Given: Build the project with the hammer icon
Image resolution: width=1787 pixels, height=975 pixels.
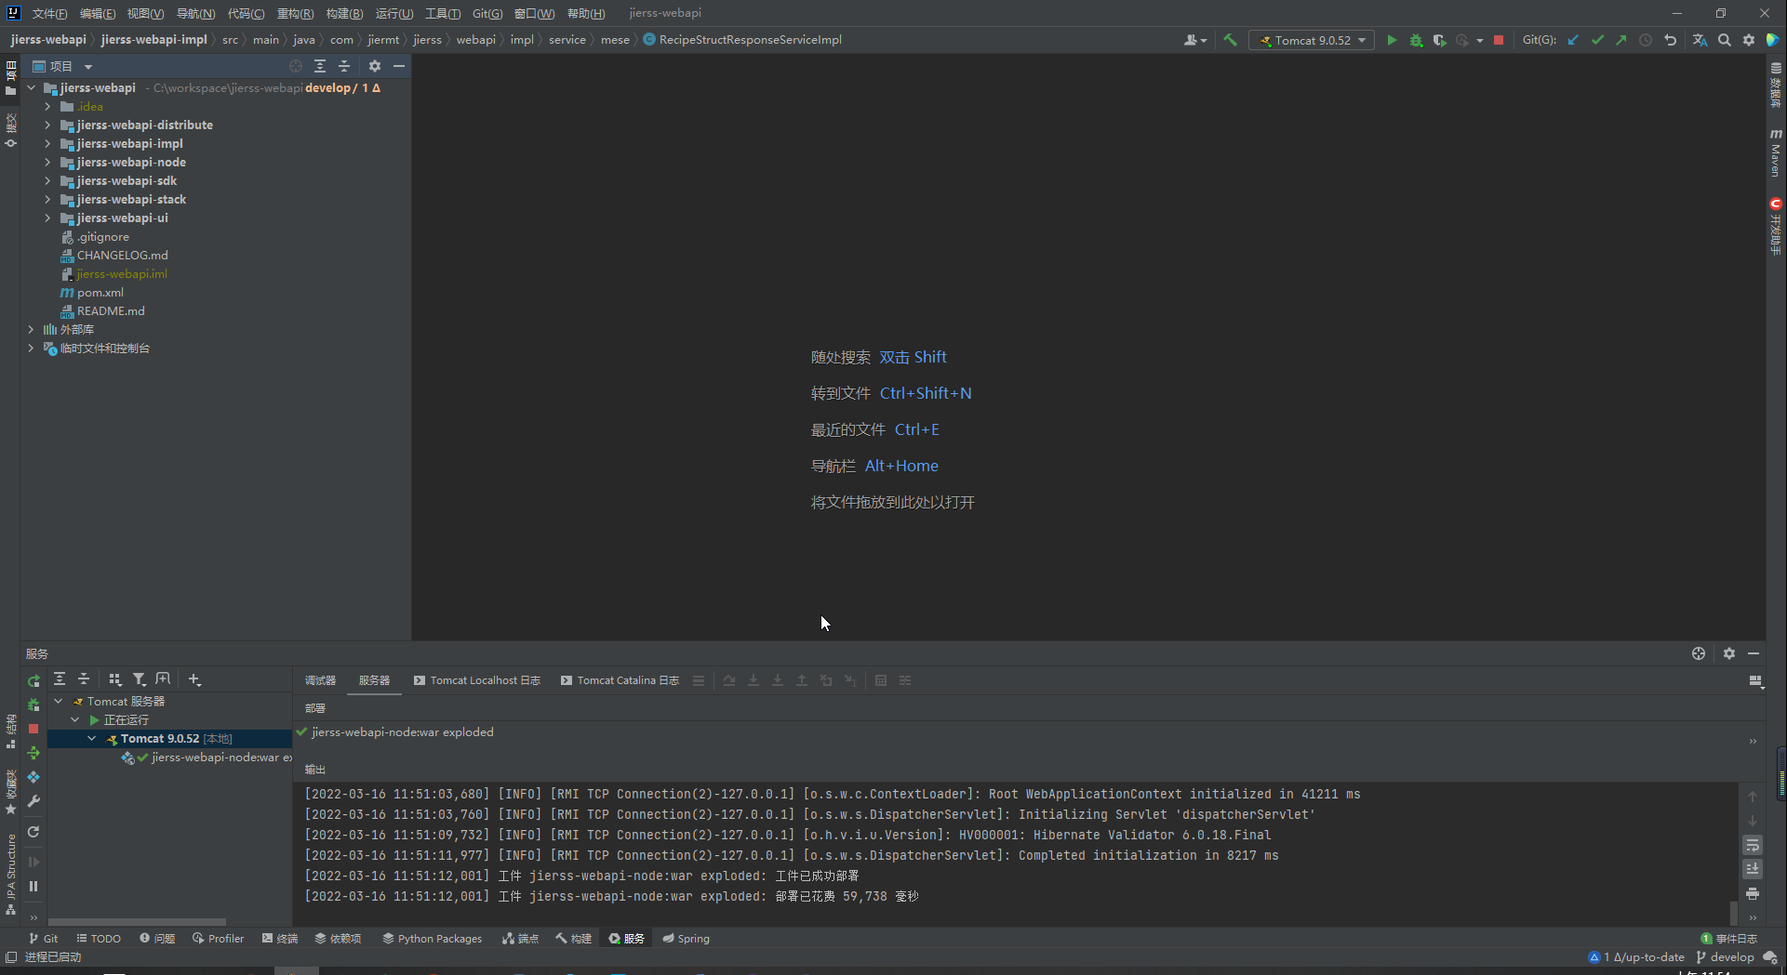Looking at the screenshot, I should (x=1230, y=40).
